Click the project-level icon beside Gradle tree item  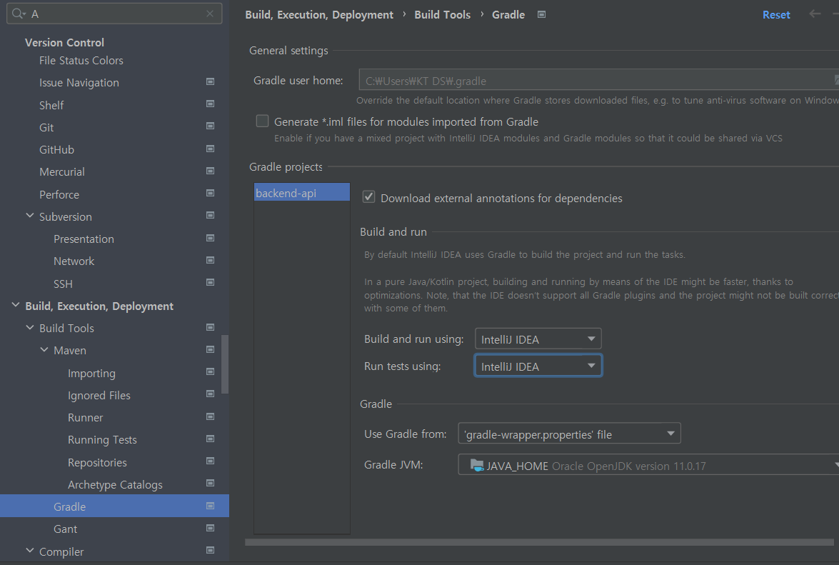pos(210,506)
